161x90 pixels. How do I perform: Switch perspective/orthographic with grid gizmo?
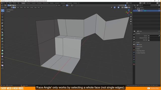(131, 24)
